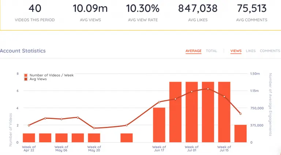Select the LIKES metric tab
Image resolution: width=281 pixels, height=155 pixels.
pyautogui.click(x=251, y=51)
